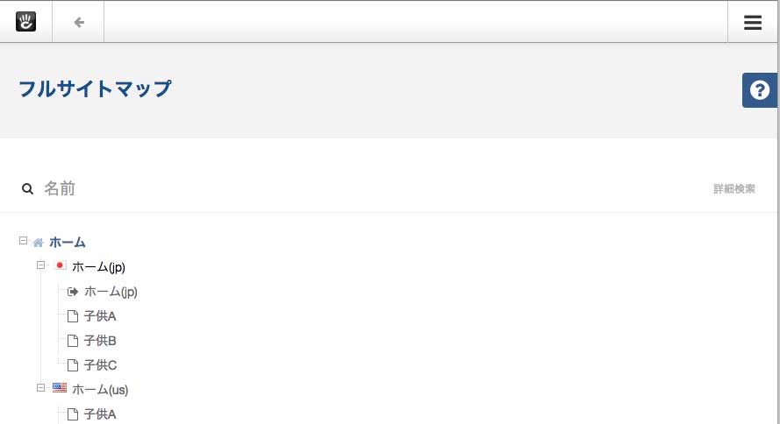
Task: Select 子供A under ホーム(us)
Action: 100,414
